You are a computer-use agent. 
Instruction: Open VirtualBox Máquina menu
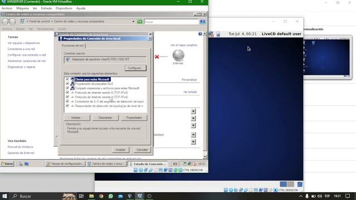click(22, 8)
